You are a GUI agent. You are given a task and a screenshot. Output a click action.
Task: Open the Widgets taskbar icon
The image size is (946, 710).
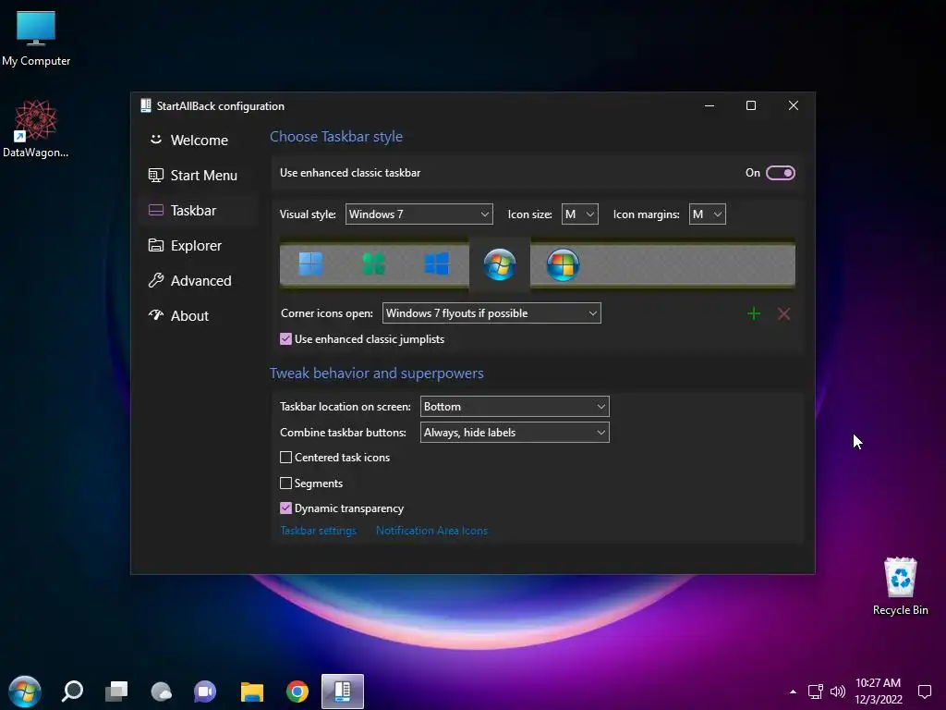(161, 692)
